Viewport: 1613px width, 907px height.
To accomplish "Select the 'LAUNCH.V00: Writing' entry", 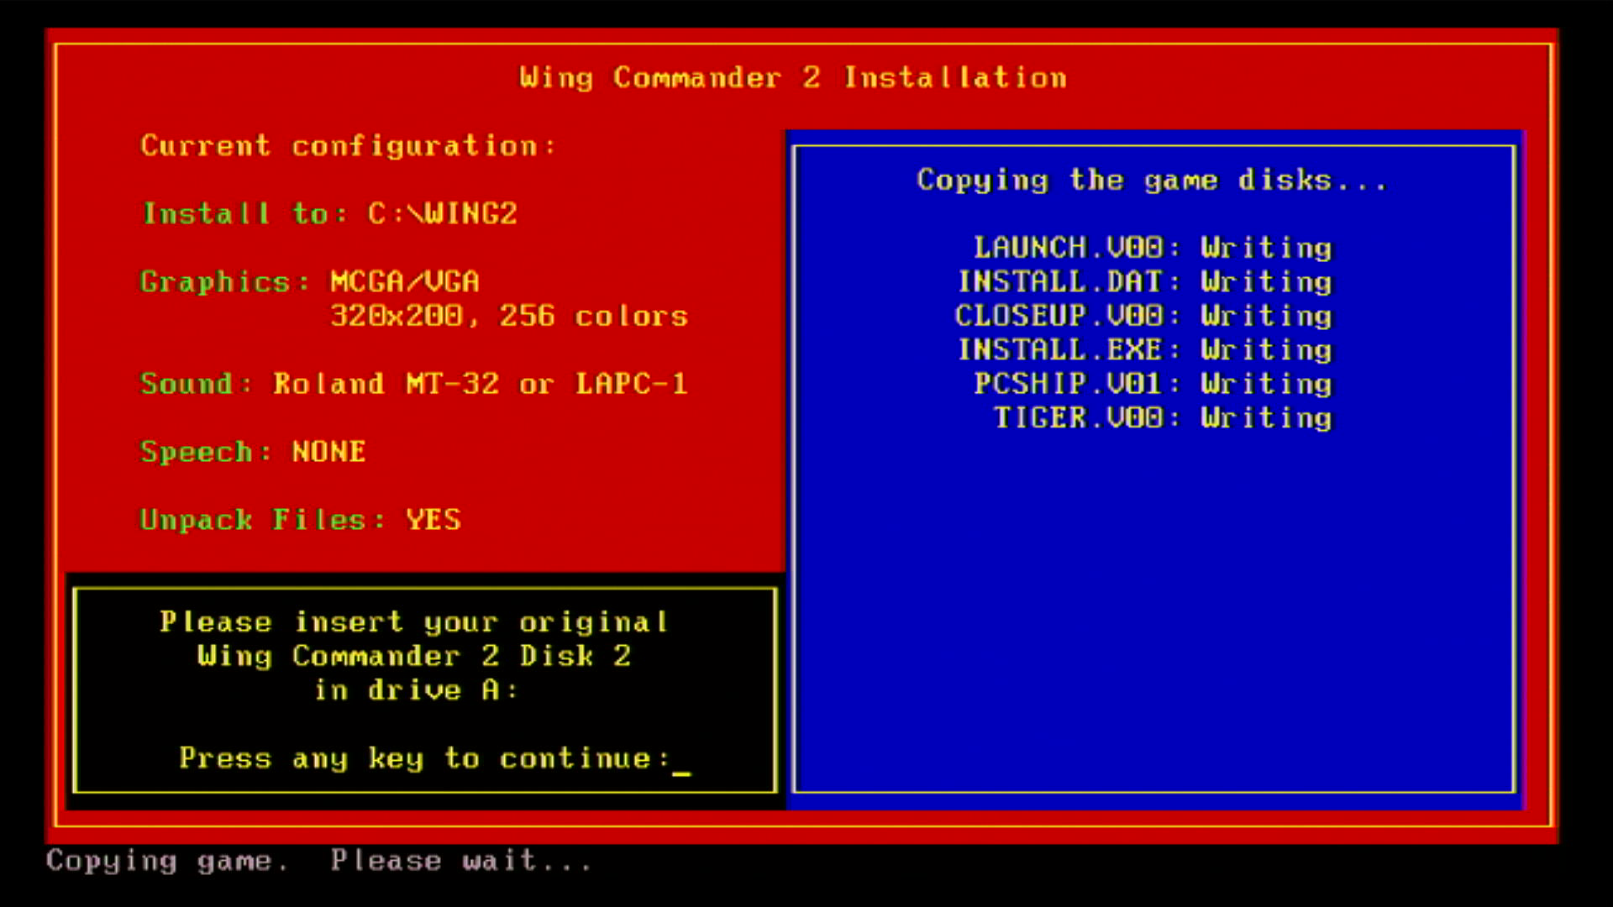I will (x=1153, y=249).
